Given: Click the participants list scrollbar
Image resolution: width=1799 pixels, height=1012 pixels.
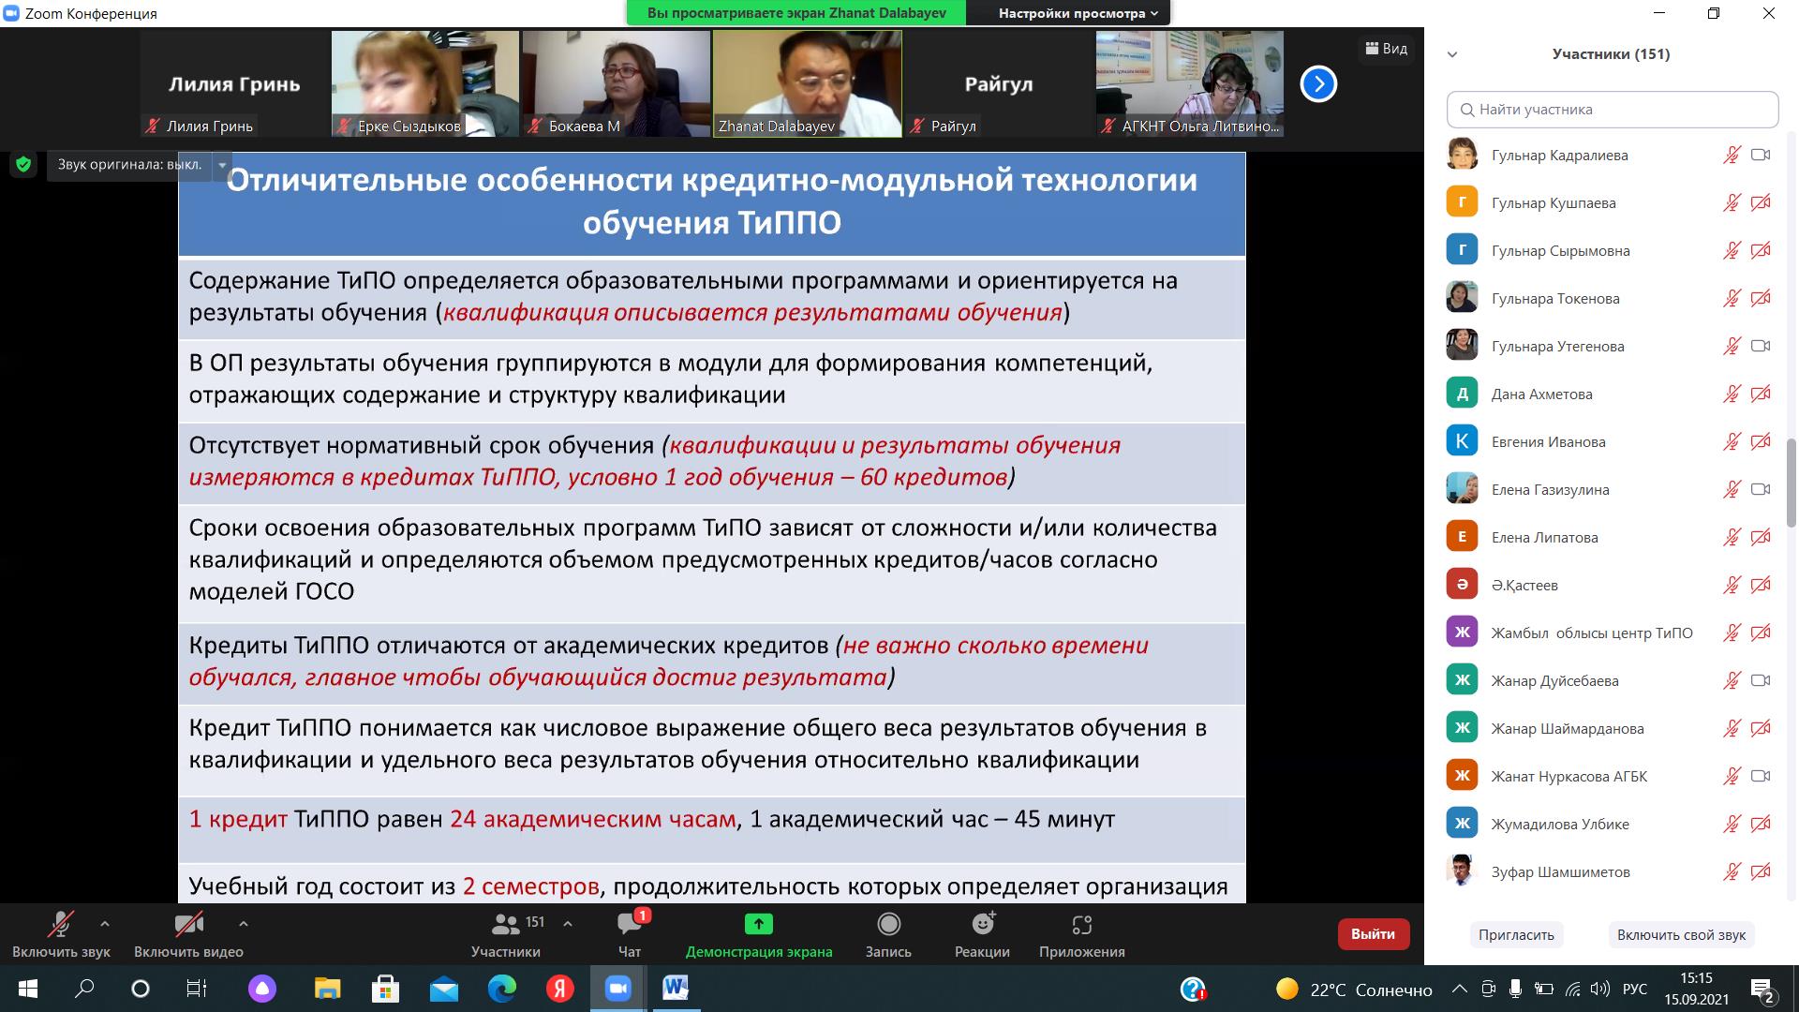Looking at the screenshot, I should click(x=1792, y=483).
